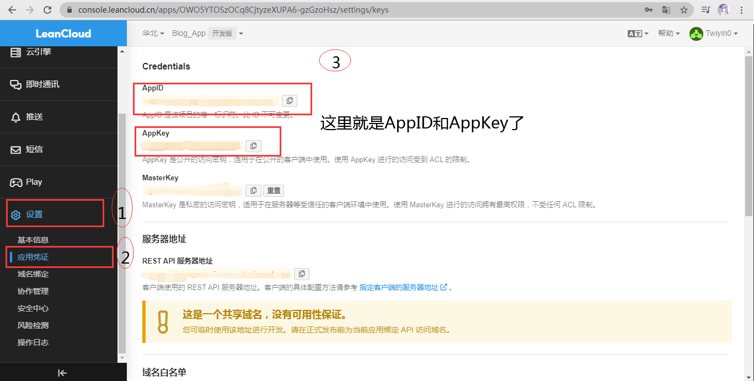Screen dimensions: 754x381
Task: Bookmark this page with star icon
Action: click(684, 10)
